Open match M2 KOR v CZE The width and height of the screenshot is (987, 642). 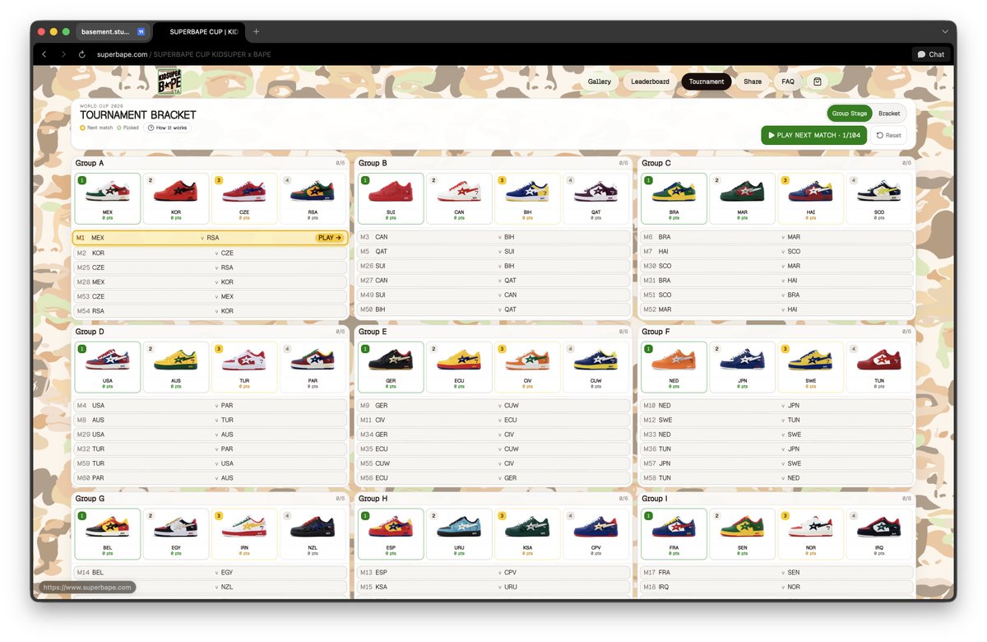[210, 253]
